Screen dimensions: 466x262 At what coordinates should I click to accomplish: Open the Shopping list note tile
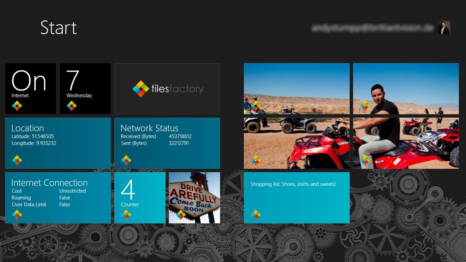click(x=297, y=198)
